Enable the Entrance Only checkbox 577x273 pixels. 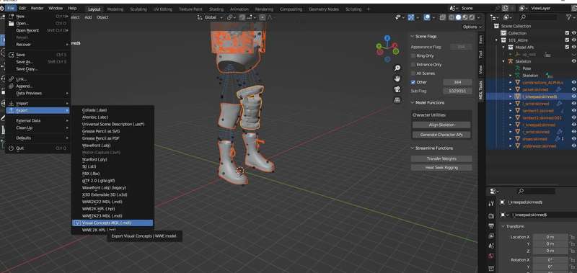413,65
